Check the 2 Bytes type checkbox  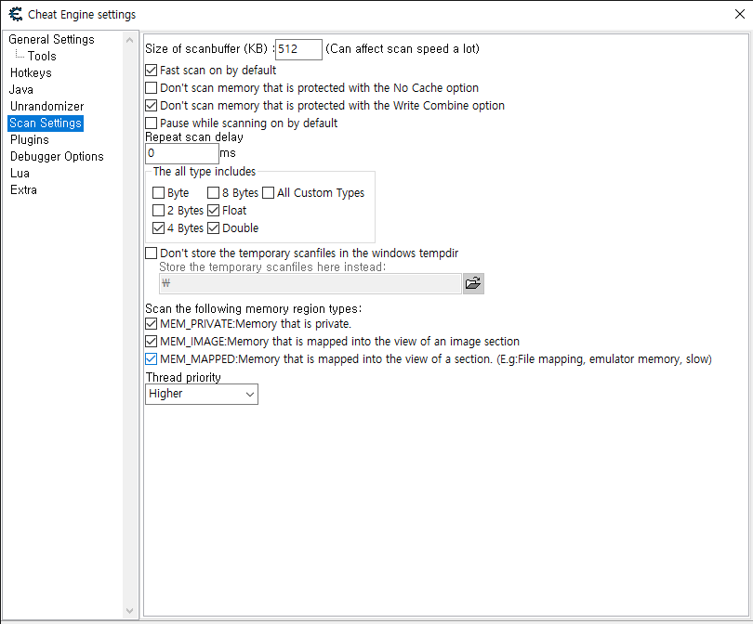[158, 211]
